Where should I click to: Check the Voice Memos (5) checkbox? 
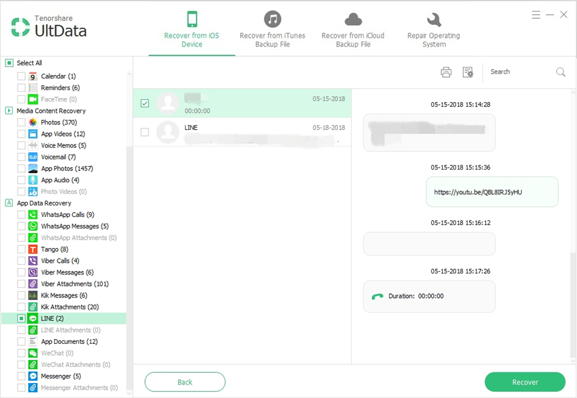pyautogui.click(x=22, y=145)
